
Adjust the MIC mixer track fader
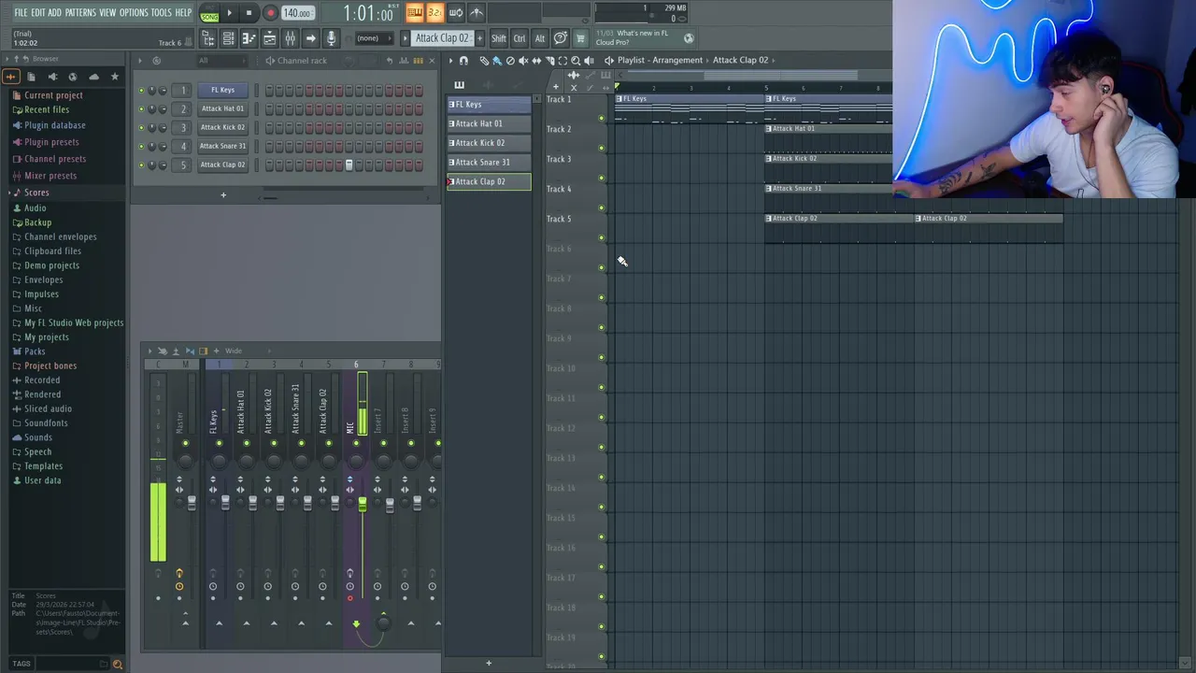coord(362,505)
